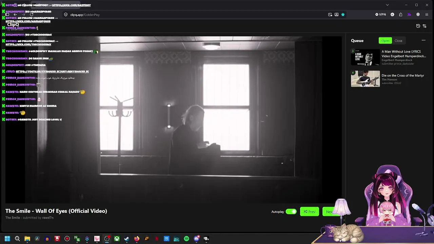
Task: Toggle the Autoplay switch
Action: [291, 212]
